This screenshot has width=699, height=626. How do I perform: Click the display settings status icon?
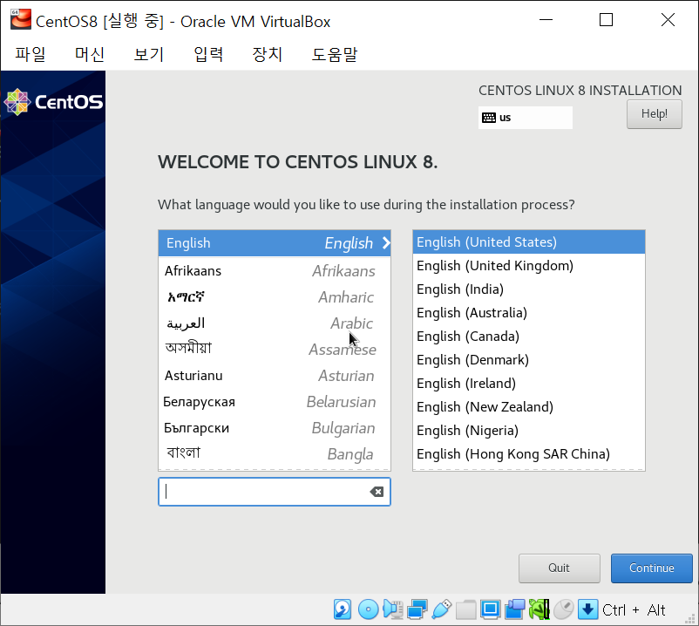(491, 609)
